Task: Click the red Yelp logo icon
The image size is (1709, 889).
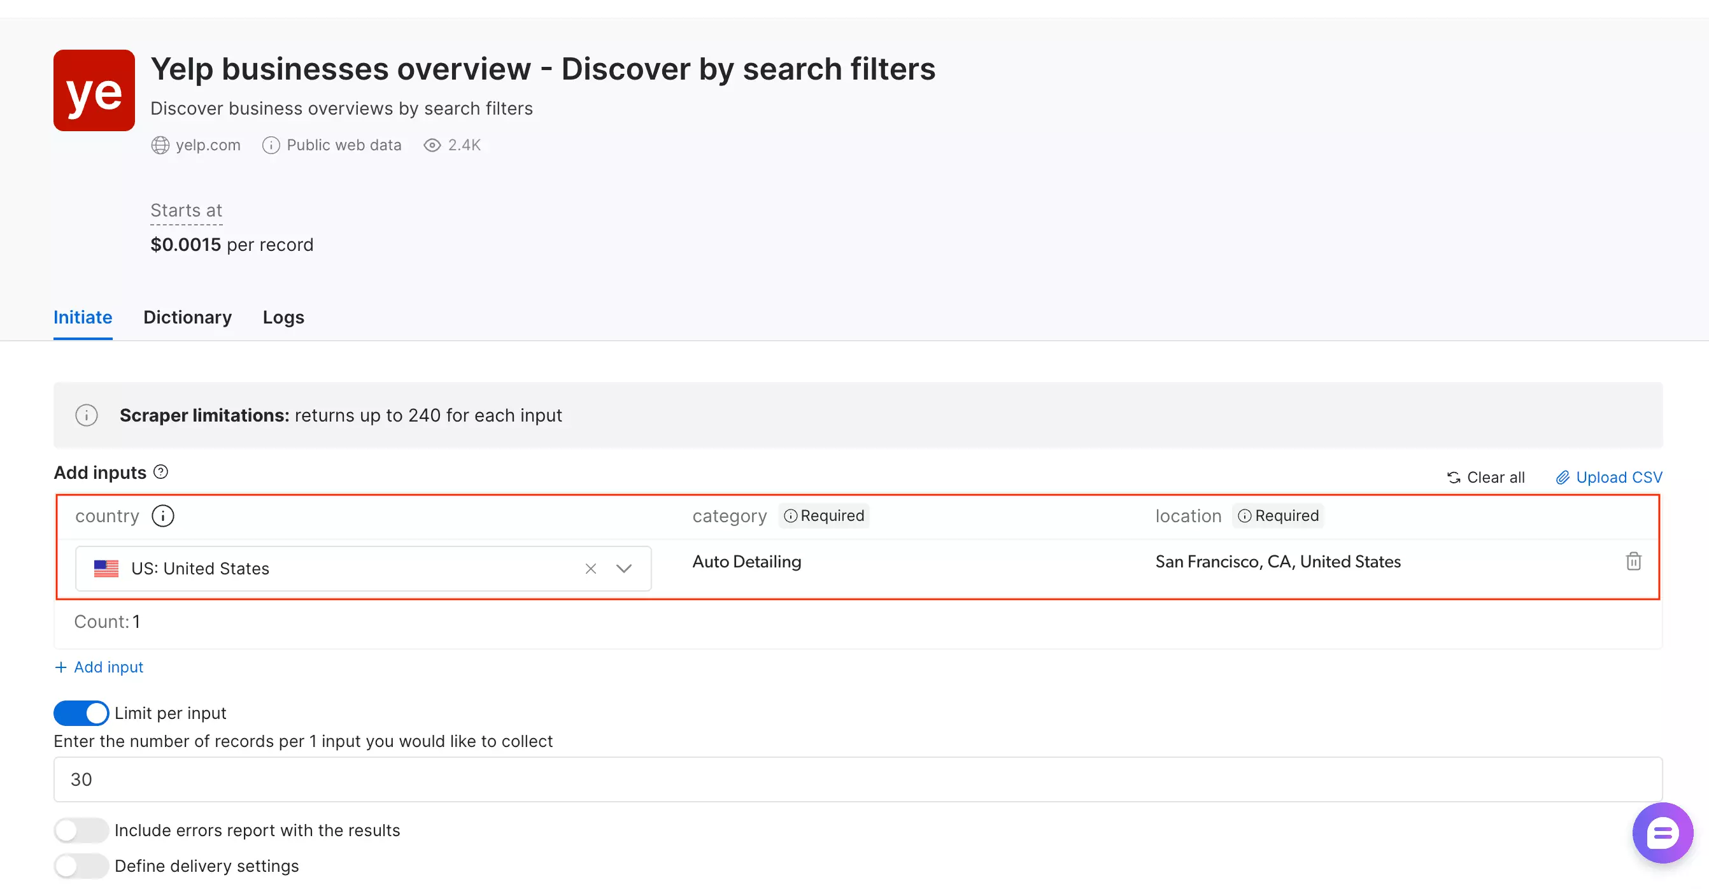Action: pos(94,90)
